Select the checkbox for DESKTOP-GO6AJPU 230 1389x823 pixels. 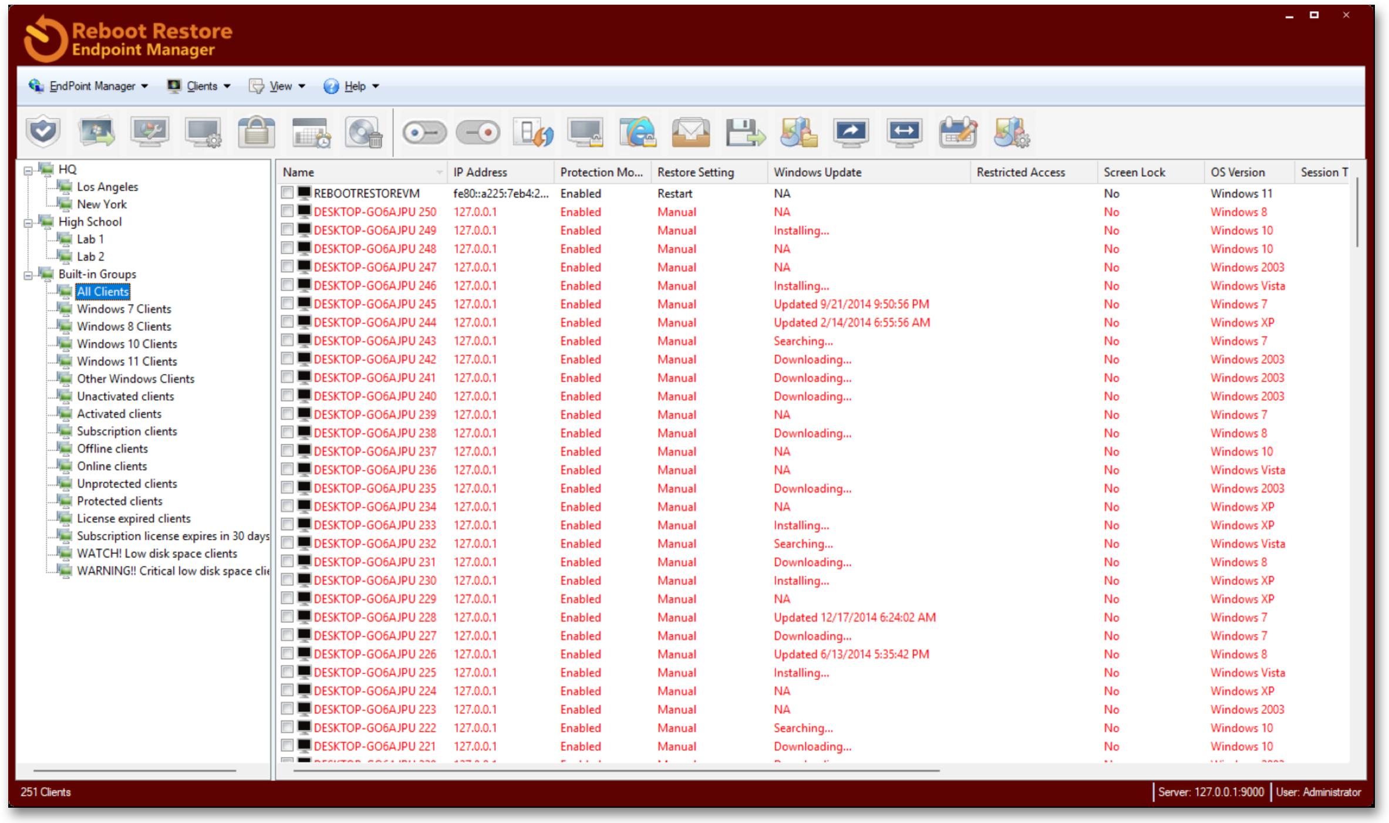pos(287,580)
